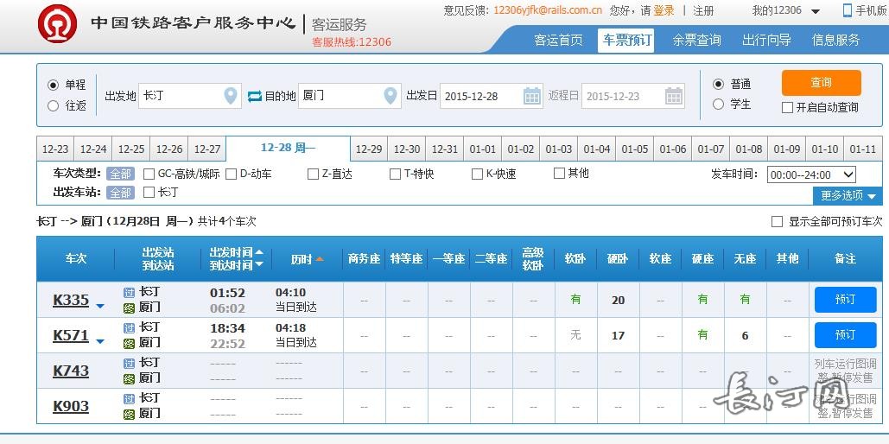Screen dimensions: 889x444
Task: Click the 注册 register link
Action: [703, 10]
